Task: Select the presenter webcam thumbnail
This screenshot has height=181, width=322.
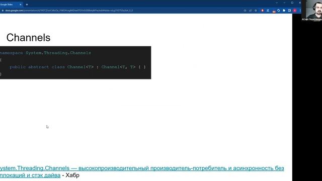Action: click(312, 10)
